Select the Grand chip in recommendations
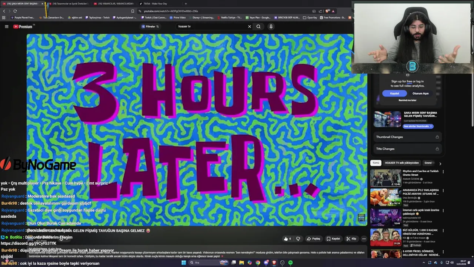 pos(429,163)
